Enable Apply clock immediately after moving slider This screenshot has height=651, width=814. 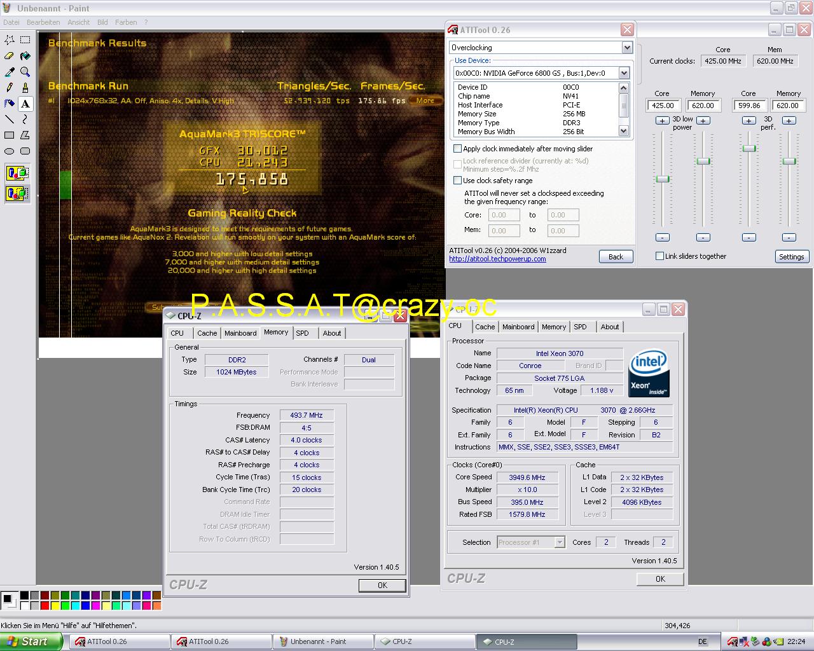click(457, 148)
